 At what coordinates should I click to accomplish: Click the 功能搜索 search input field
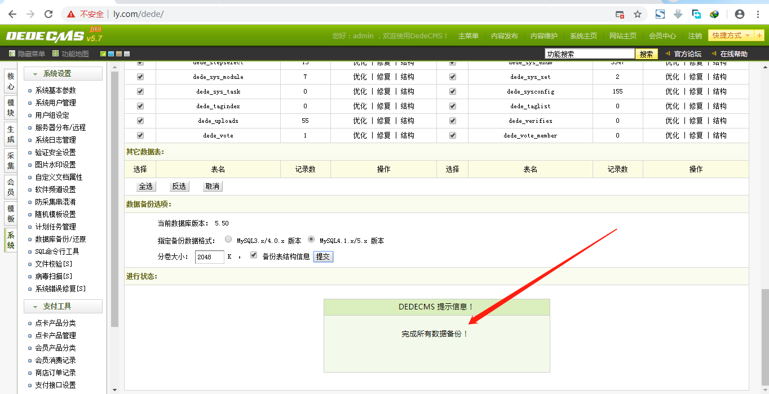point(590,54)
